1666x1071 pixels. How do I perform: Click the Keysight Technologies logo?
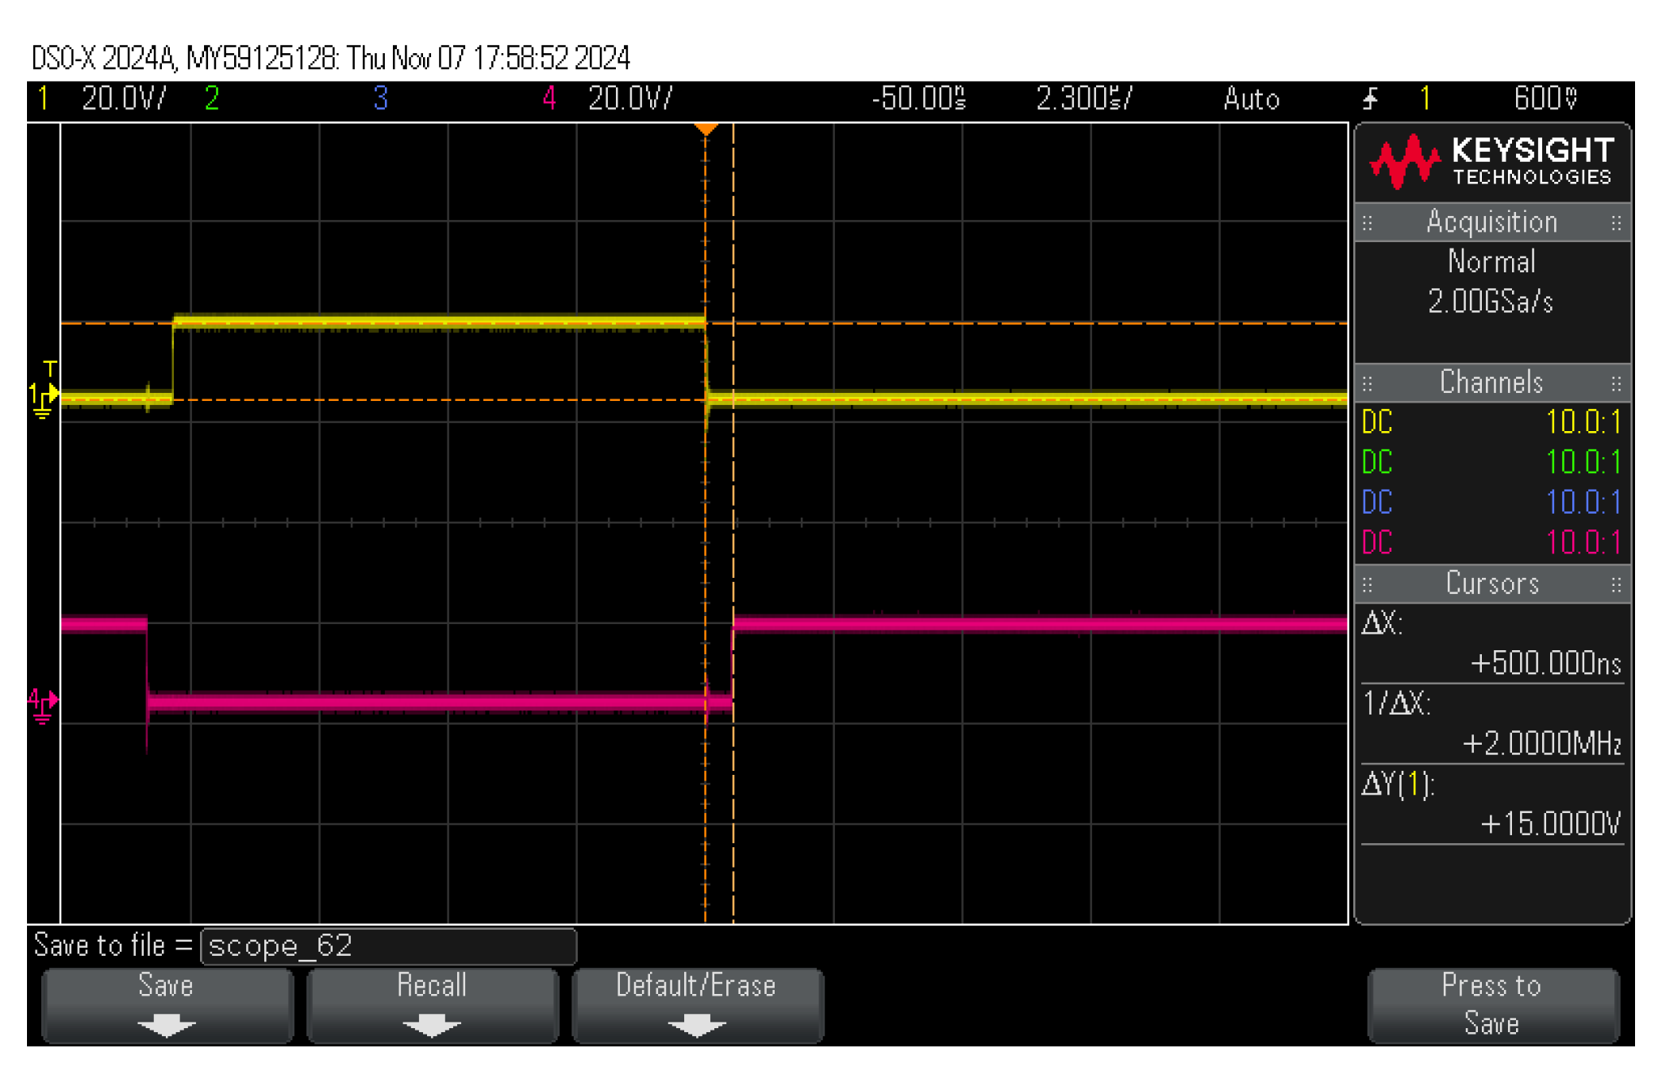point(1491,162)
